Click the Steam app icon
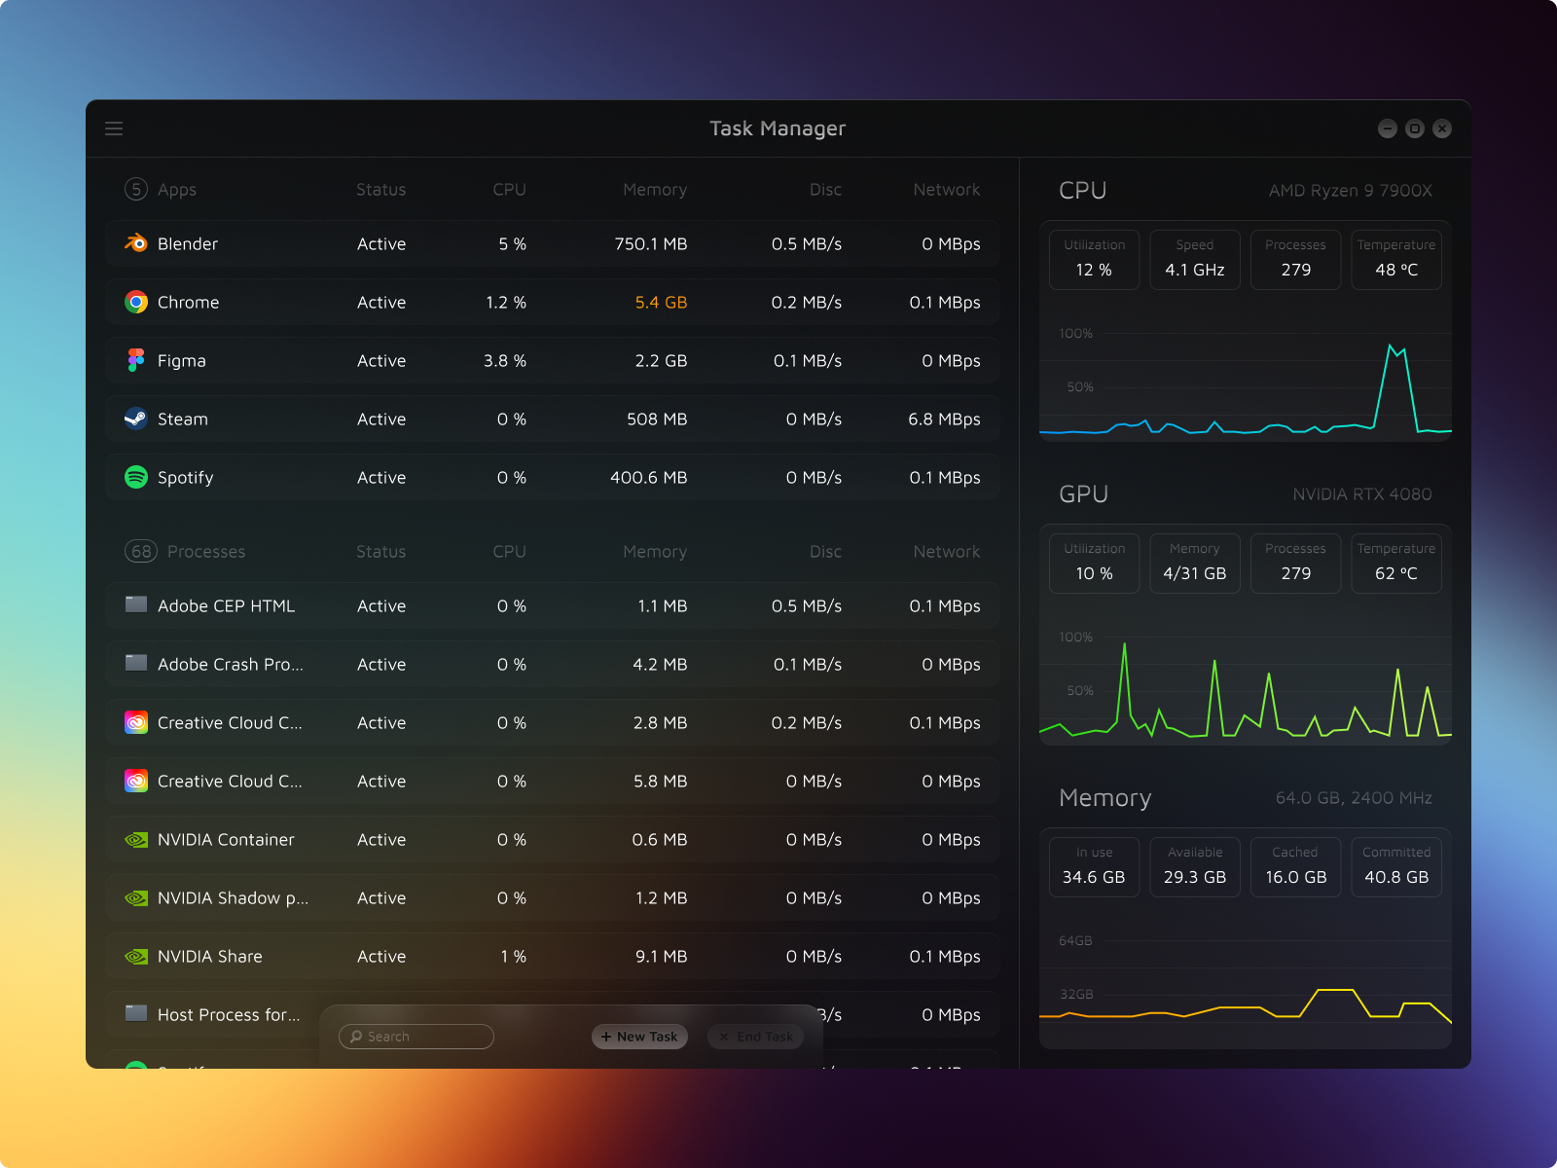Screen dimensions: 1557x1168 [136, 419]
